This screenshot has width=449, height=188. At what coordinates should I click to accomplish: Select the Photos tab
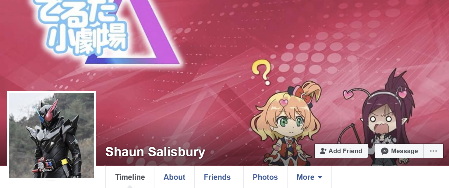[x=265, y=177]
